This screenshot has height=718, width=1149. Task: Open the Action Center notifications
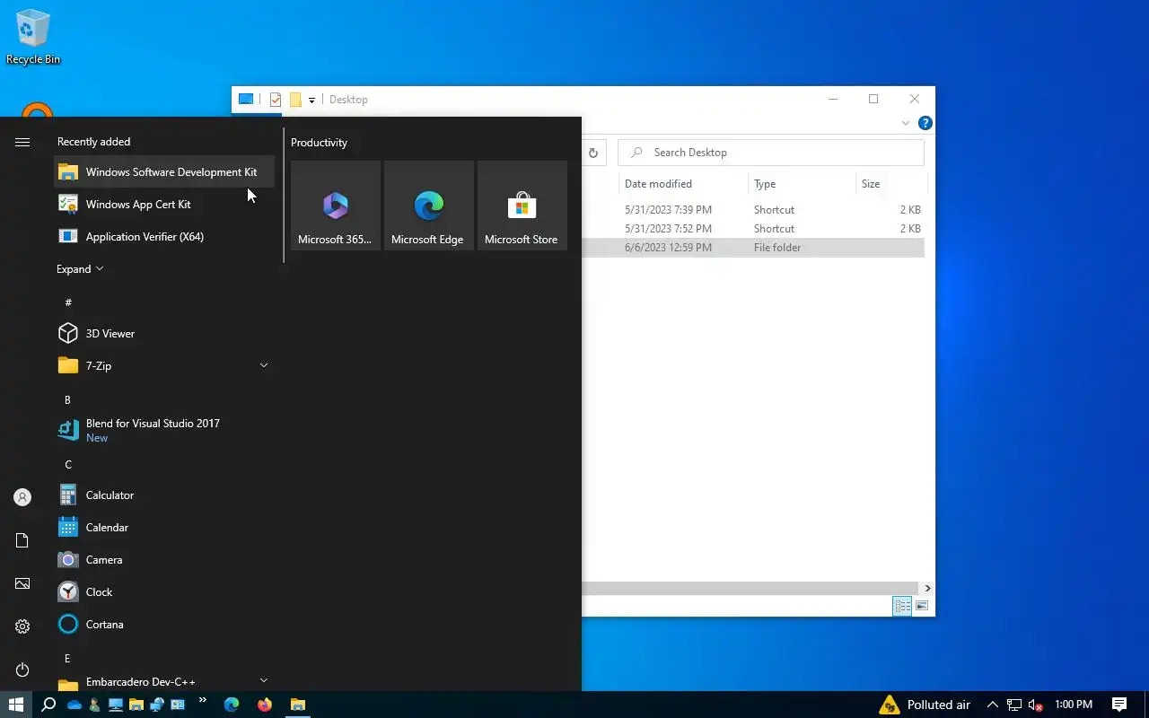[1119, 705]
